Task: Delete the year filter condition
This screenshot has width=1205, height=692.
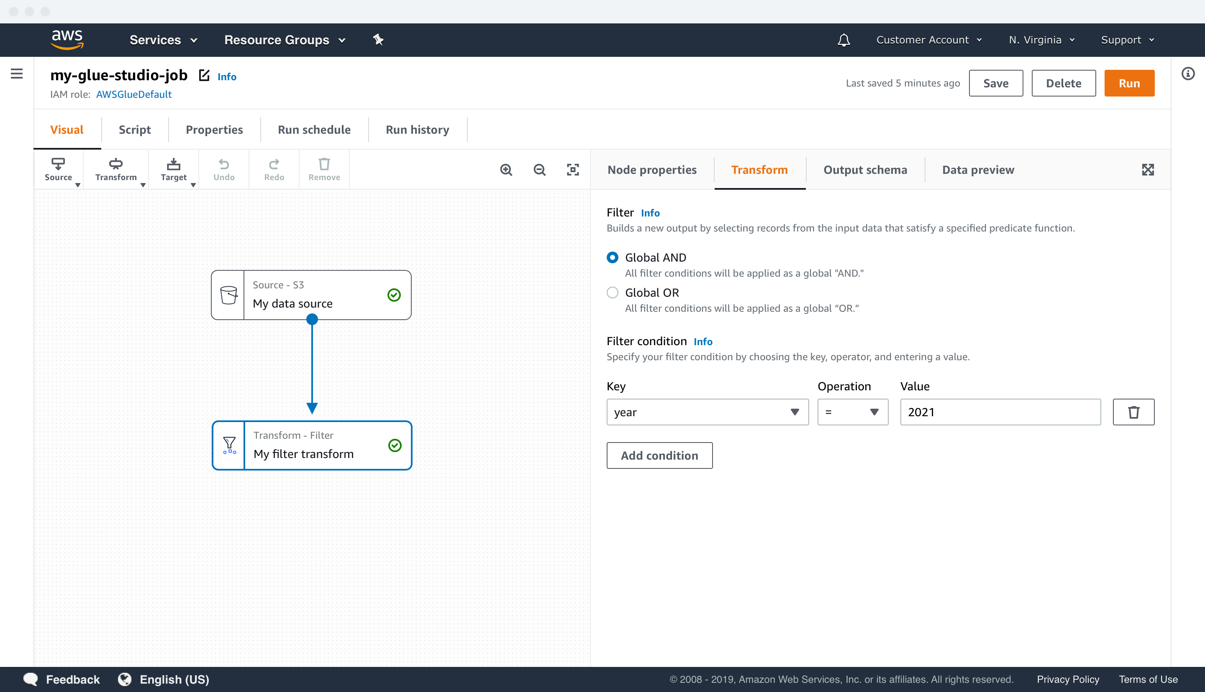Action: [x=1133, y=412]
